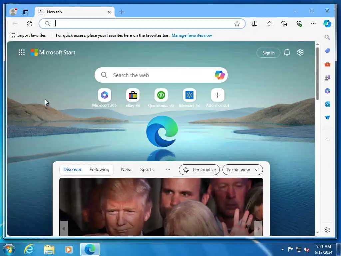
Task: Open the sidebar Drop paper plane icon
Action: [327, 118]
